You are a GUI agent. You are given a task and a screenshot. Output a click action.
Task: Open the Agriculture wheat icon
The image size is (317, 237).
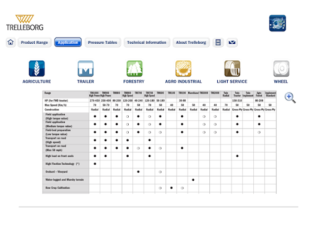(37, 69)
